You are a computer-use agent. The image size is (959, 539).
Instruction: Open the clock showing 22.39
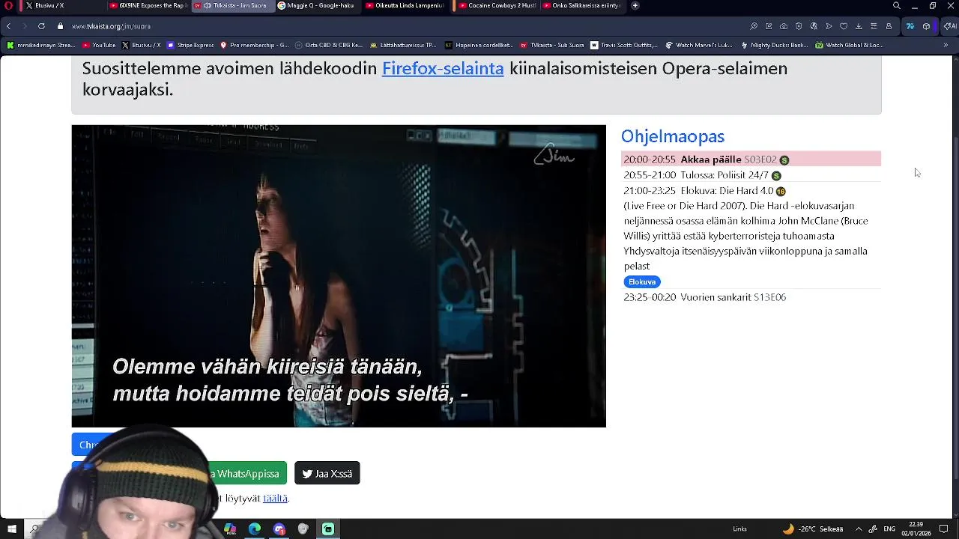pyautogui.click(x=916, y=529)
